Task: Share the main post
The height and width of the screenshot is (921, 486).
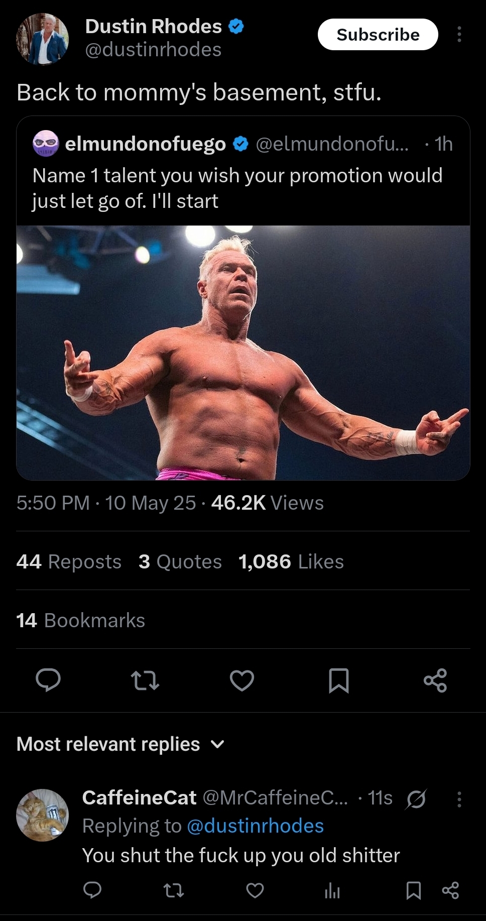Action: pos(435,680)
